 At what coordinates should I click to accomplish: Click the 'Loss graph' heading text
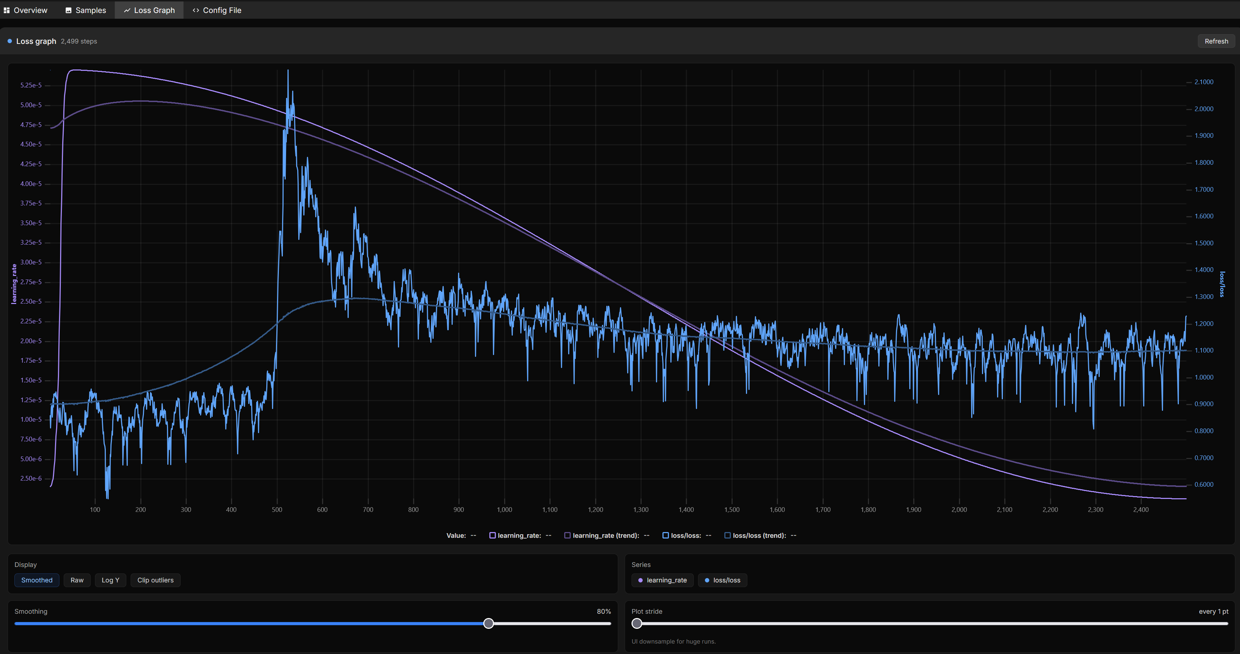pyautogui.click(x=36, y=41)
